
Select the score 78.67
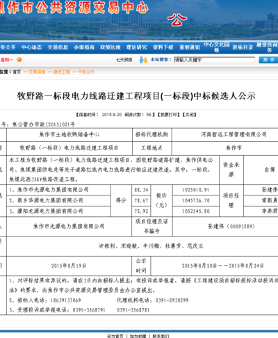click(x=141, y=200)
